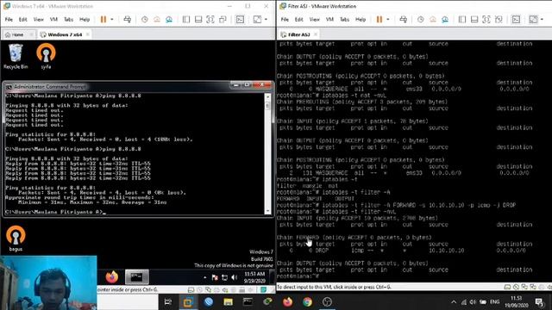This screenshot has height=310, width=552.
Task: Click scroll down arrow in Command Prompt window
Action: pyautogui.click(x=268, y=211)
